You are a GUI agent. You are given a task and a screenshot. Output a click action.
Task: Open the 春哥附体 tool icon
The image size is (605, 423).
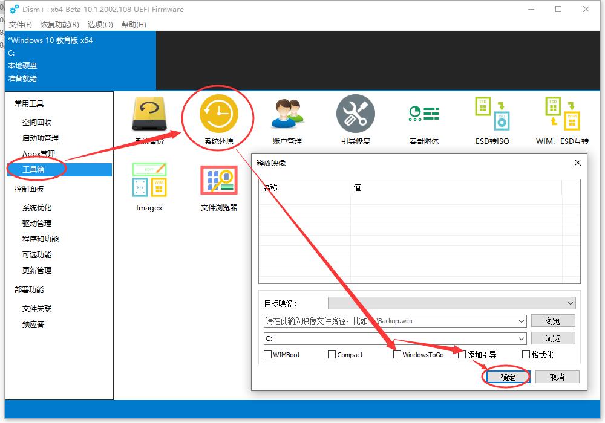tap(424, 114)
